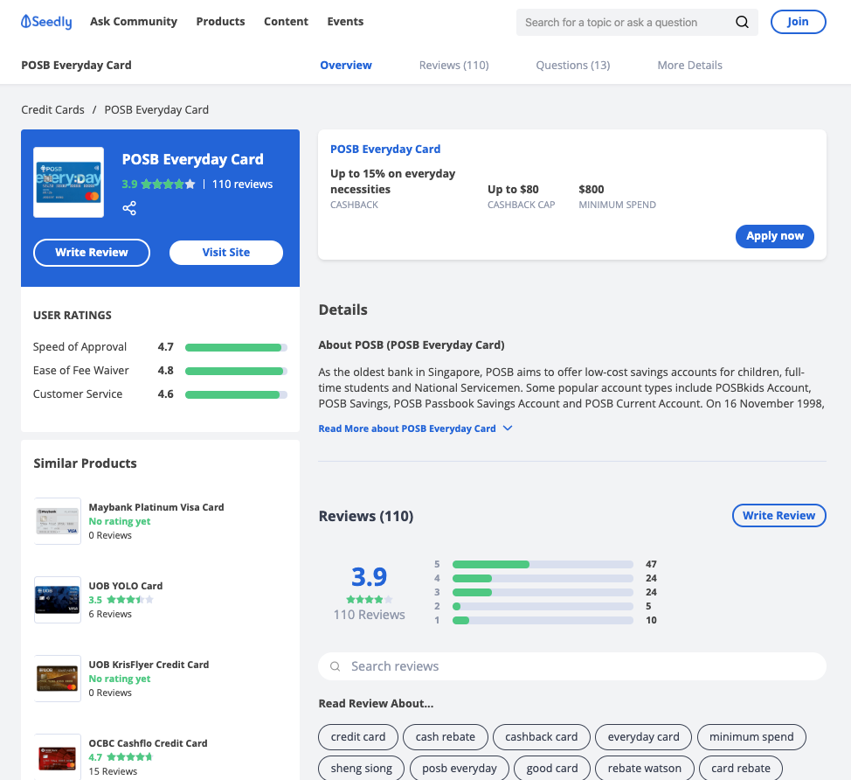This screenshot has height=780, width=851.
Task: Expand Read More about POSB Everyday Card chevron
Action: click(x=508, y=428)
